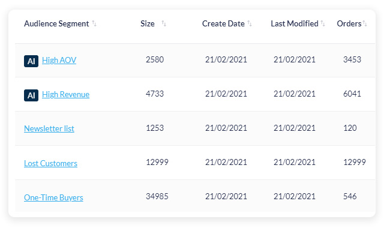Click the Orders column sort arrows

point(365,23)
